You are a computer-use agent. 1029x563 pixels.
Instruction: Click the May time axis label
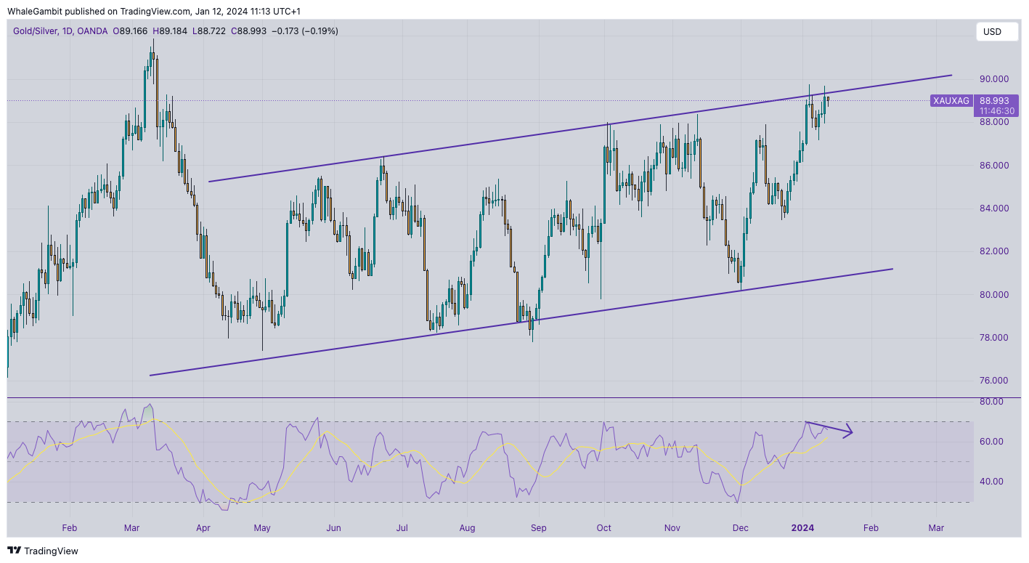tap(262, 527)
